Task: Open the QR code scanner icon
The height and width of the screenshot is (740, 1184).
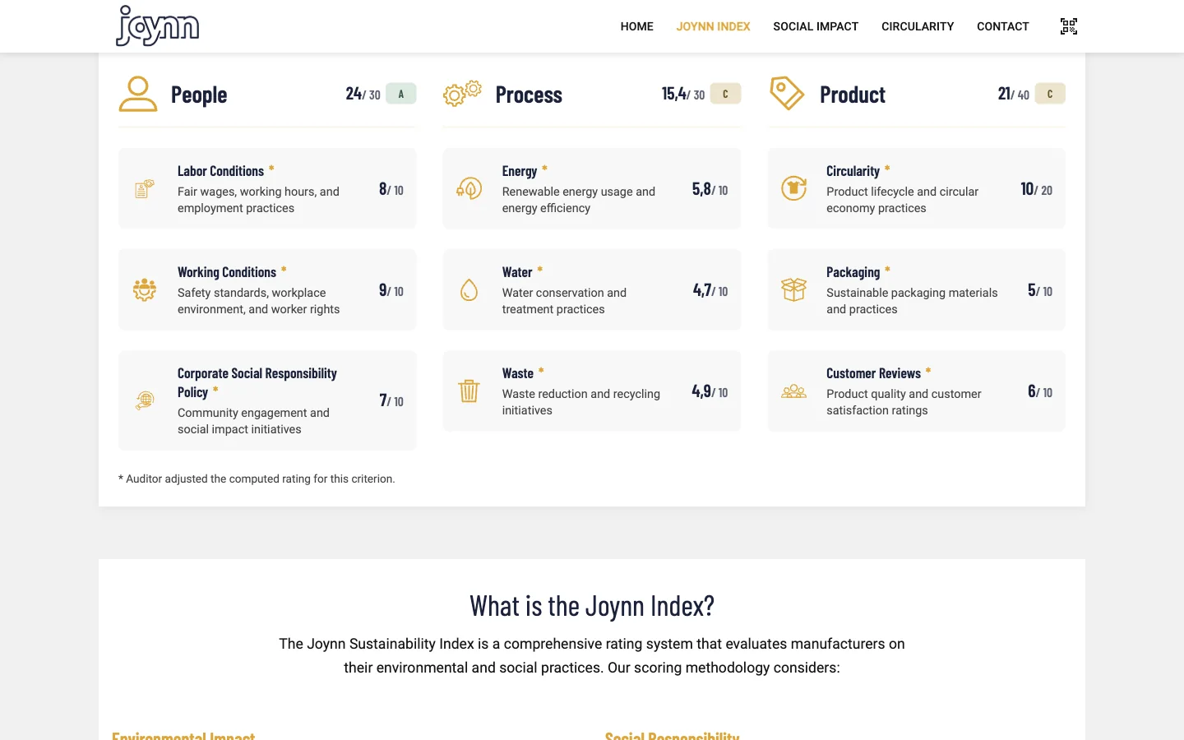Action: point(1069,26)
